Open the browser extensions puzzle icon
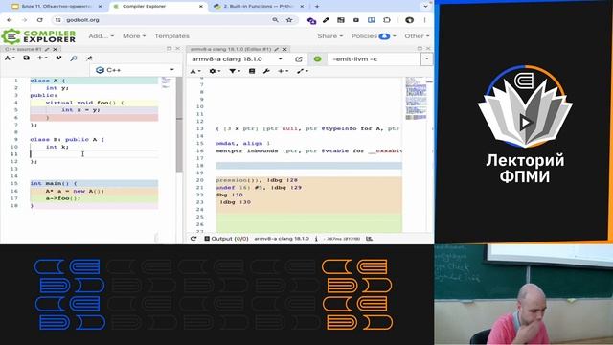 pyautogui.click(x=386, y=20)
